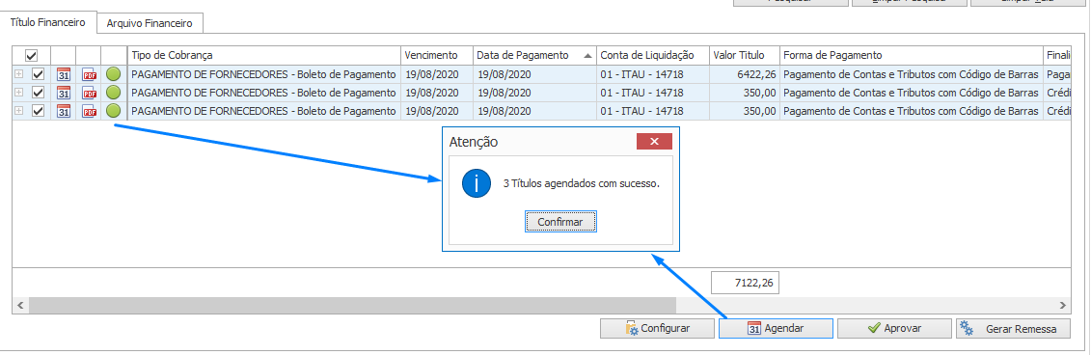Viewport: 1091px width, 355px height.
Task: Expand the plus sign of the 6422,26 row
Action: 18,73
